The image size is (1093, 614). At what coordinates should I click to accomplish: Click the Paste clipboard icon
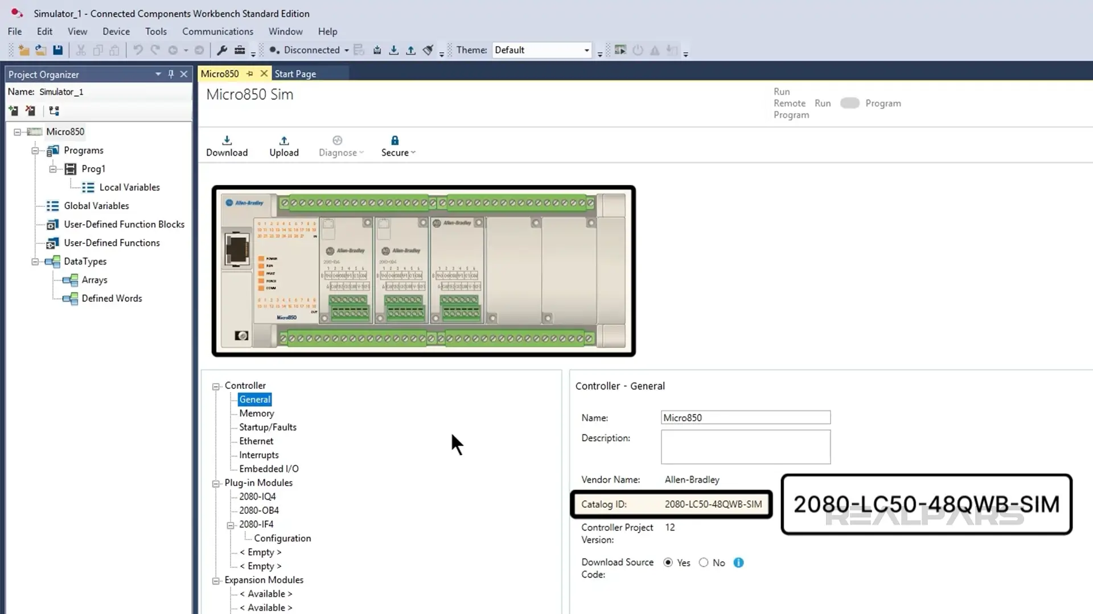point(114,50)
